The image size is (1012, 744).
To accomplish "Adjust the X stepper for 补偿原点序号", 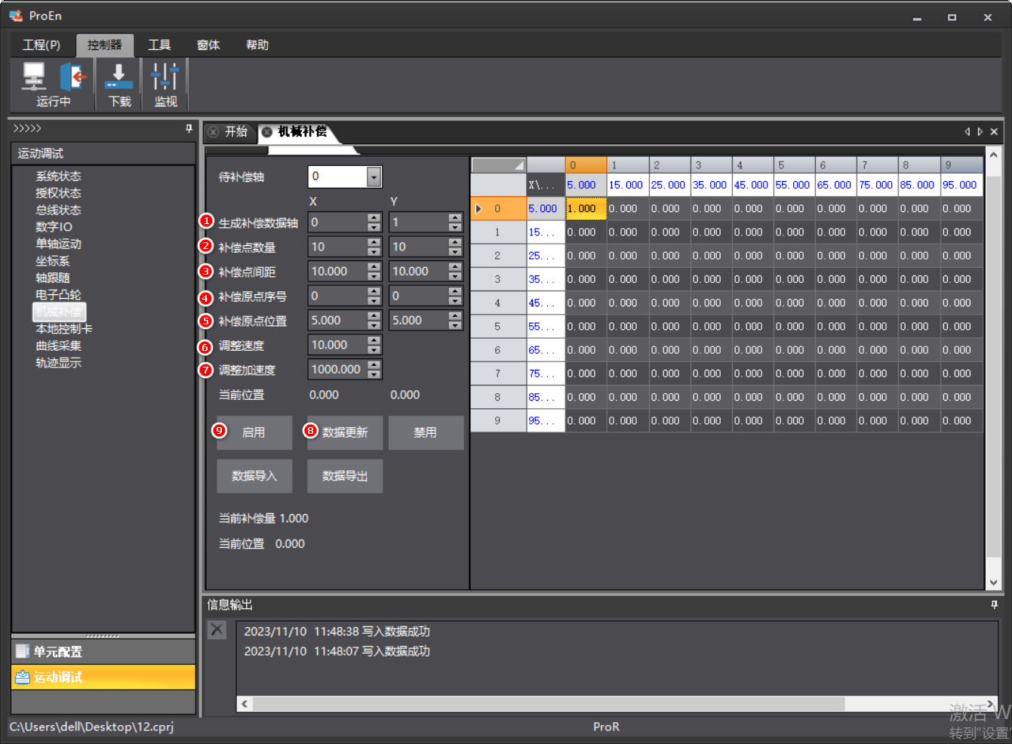I will 374,296.
